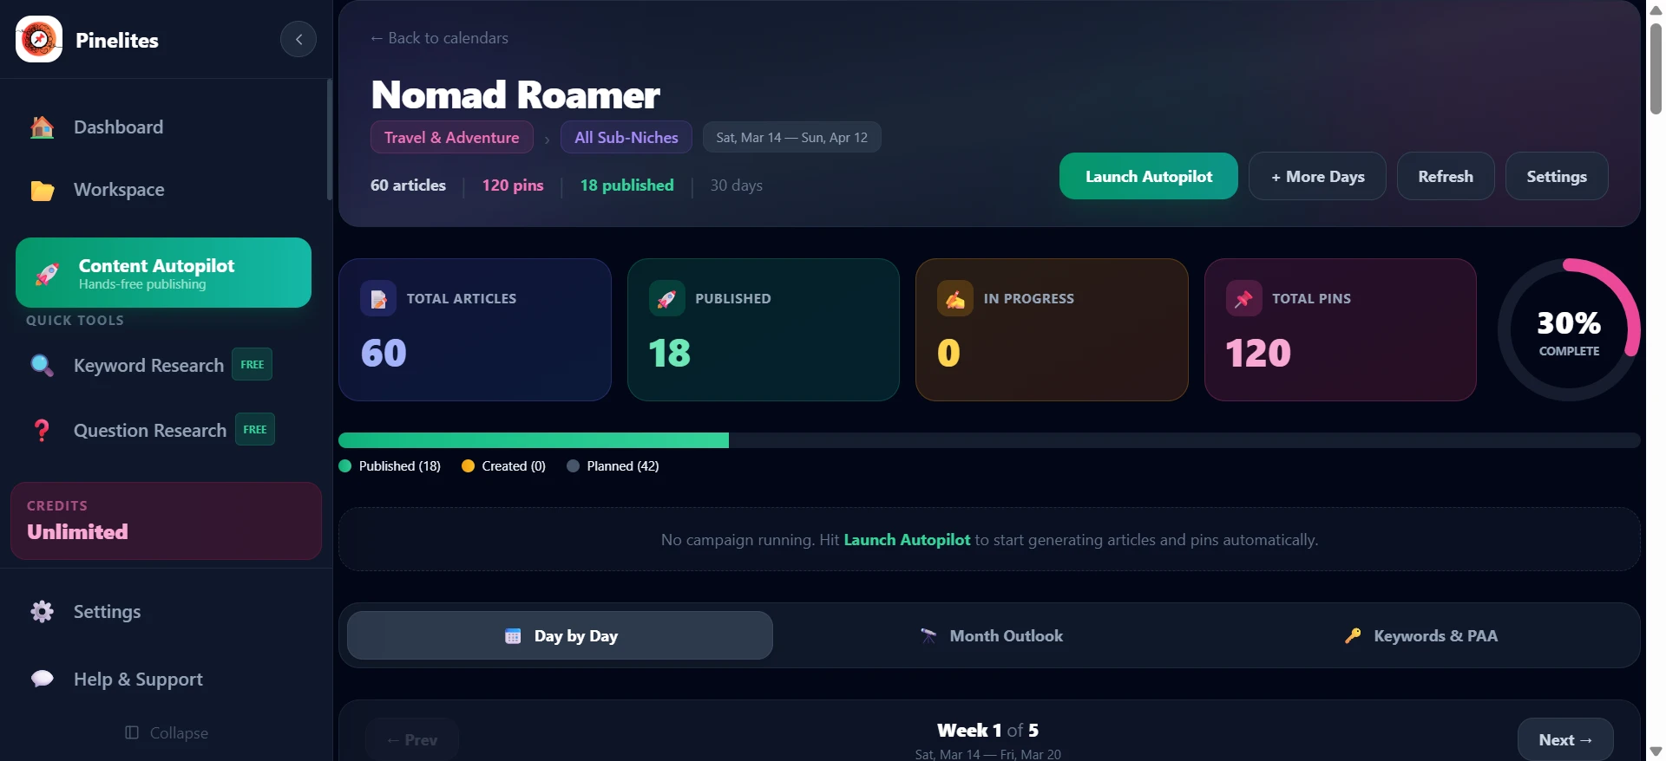Switch to the Month Outlook tab
This screenshot has width=1666, height=761.
pos(990,636)
